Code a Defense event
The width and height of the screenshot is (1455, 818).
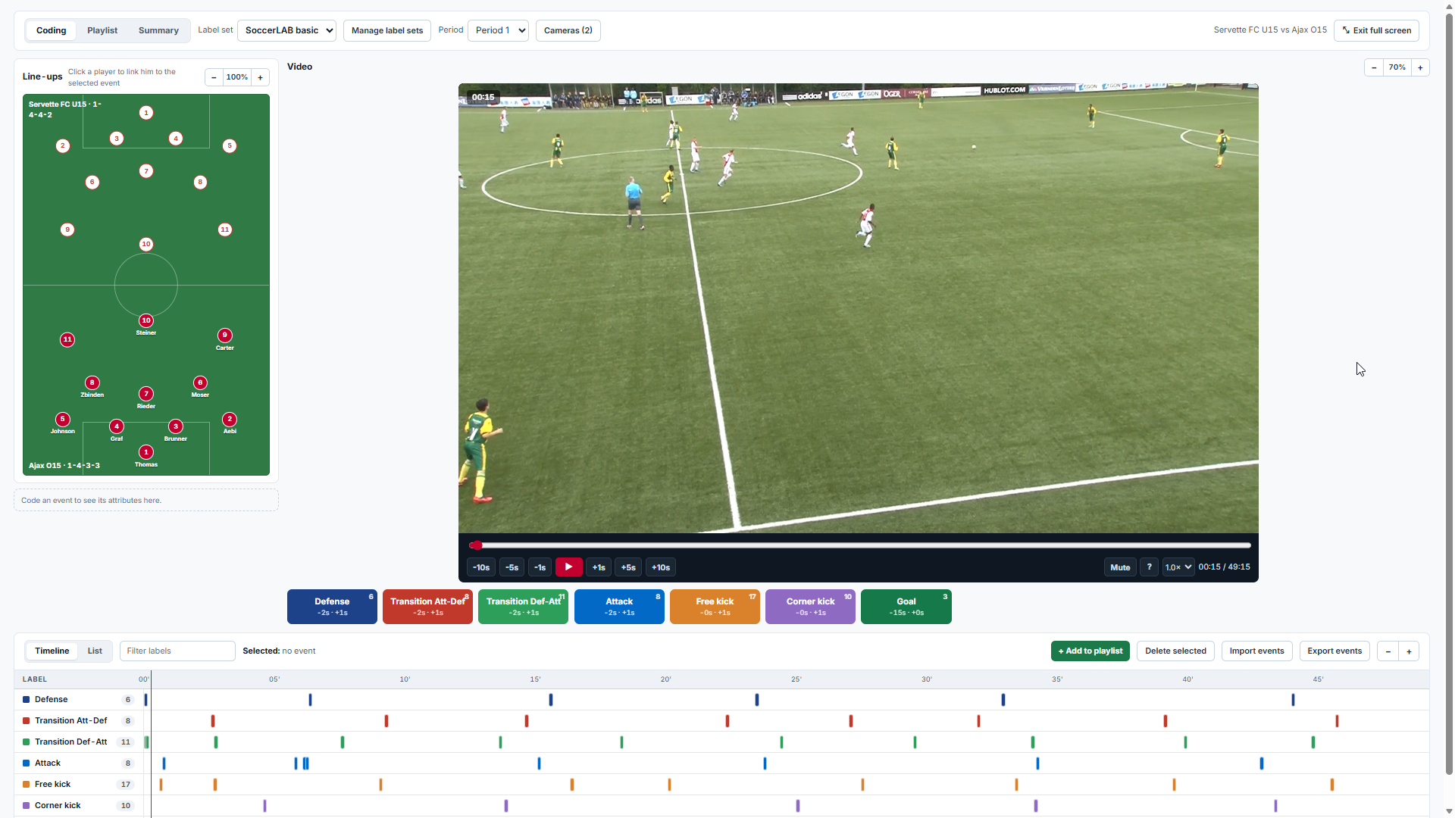tap(332, 607)
